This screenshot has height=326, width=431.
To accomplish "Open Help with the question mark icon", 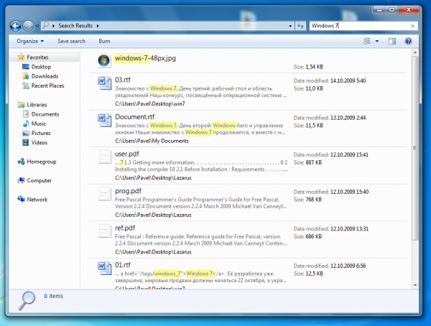I will [408, 41].
